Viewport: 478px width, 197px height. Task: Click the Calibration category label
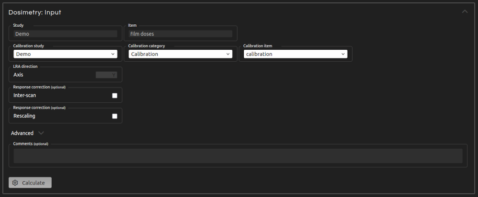(147, 46)
